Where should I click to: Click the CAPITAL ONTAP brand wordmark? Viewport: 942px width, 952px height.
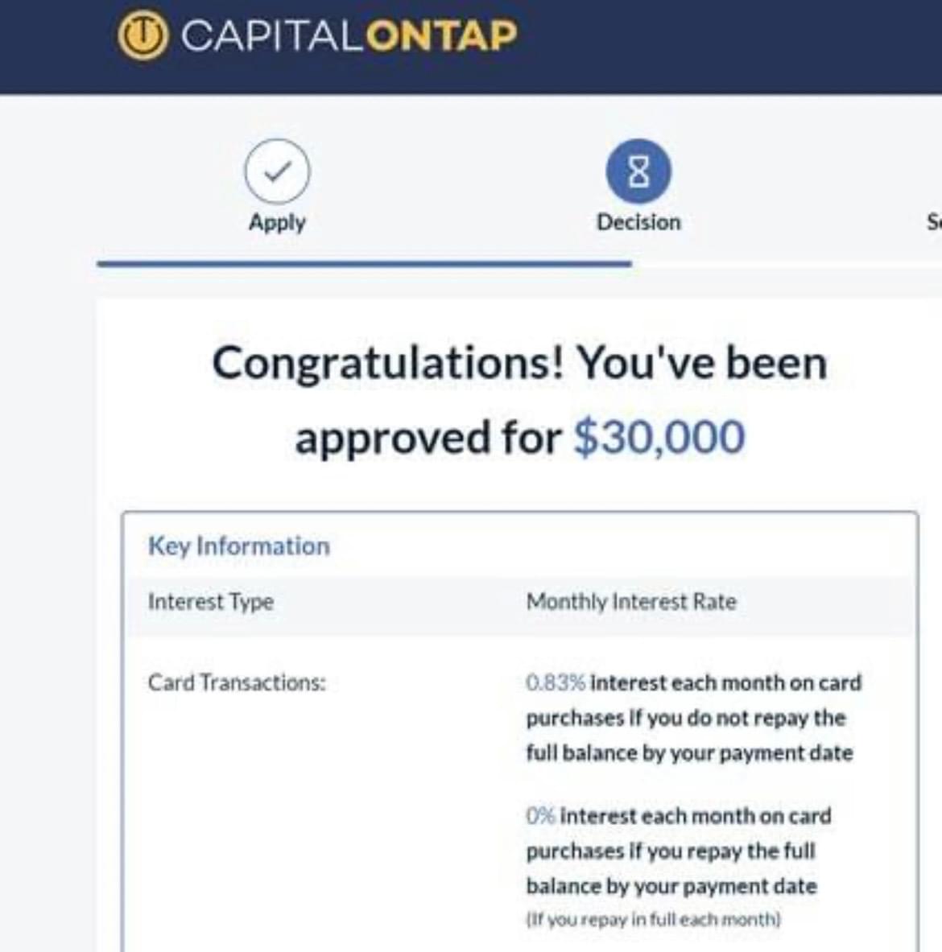[349, 35]
